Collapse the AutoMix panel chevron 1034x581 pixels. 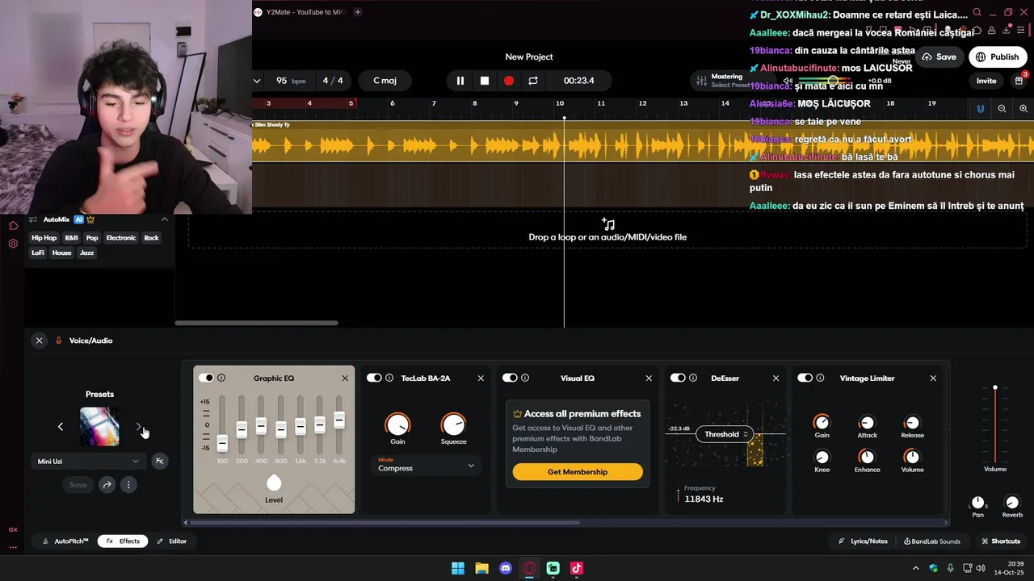coord(165,219)
